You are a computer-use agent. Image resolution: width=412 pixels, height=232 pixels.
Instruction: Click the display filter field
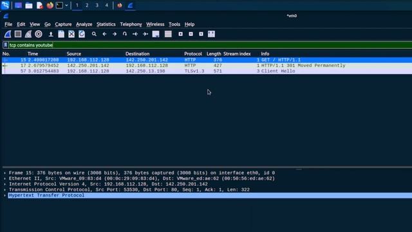tap(211, 45)
